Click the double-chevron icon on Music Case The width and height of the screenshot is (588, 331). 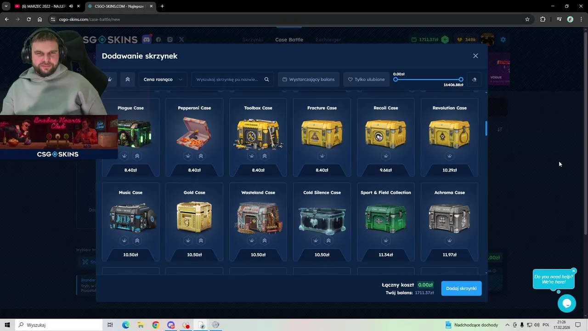click(x=137, y=240)
